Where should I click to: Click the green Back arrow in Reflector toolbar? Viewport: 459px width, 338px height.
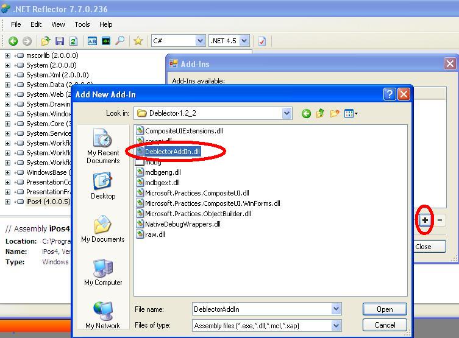pos(13,41)
